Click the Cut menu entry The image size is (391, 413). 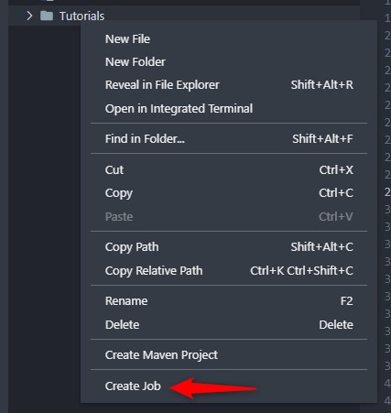tap(229, 169)
